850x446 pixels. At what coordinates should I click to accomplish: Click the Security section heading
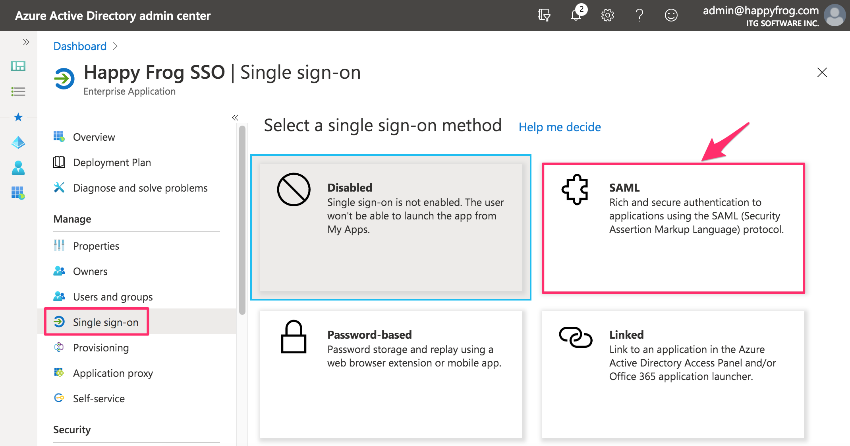pos(72,430)
